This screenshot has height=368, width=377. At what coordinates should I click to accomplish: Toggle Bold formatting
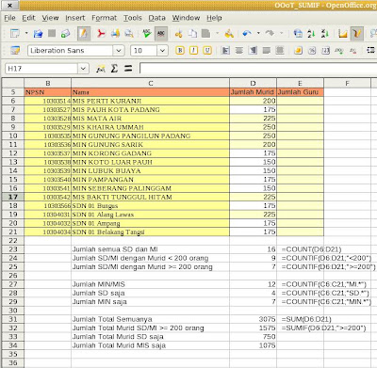[180, 50]
